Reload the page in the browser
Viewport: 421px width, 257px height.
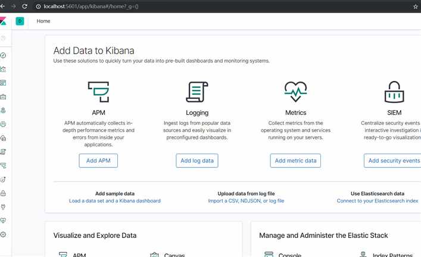[24, 6]
